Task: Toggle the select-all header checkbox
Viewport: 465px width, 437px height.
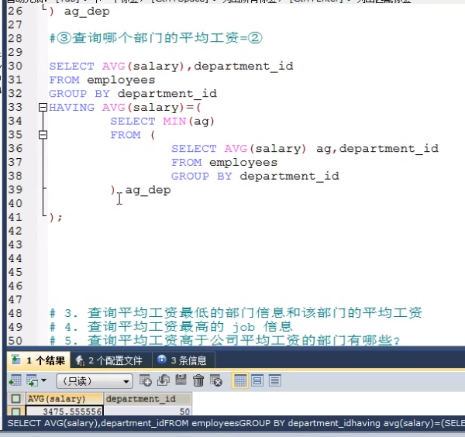Action: 15,399
